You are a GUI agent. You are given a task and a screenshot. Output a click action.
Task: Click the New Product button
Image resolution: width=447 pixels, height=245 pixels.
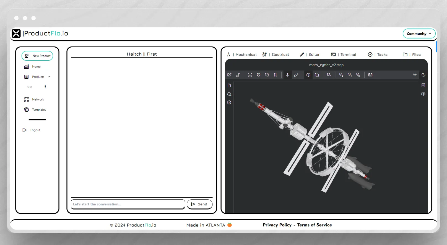click(x=37, y=56)
